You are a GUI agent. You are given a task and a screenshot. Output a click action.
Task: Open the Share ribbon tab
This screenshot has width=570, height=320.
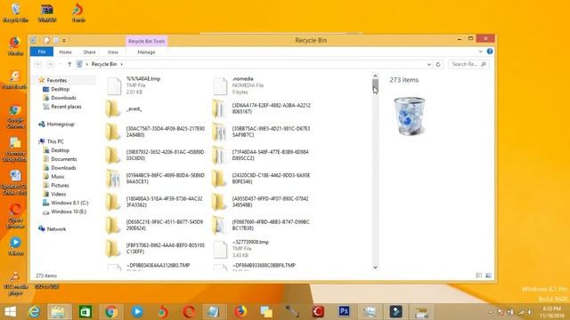coord(89,52)
